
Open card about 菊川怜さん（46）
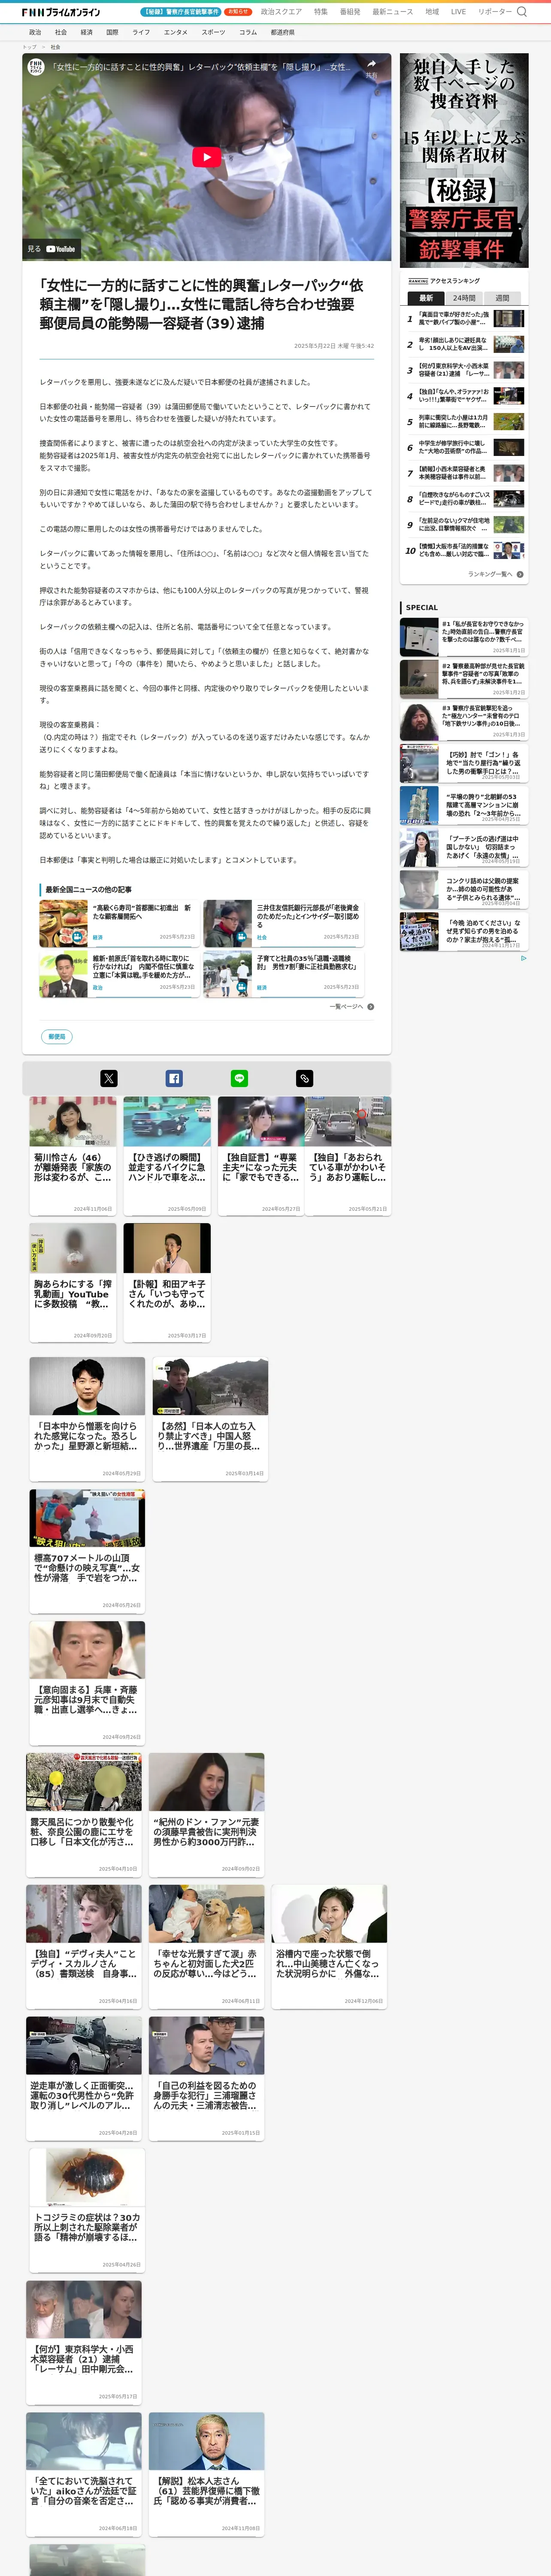73,1156
